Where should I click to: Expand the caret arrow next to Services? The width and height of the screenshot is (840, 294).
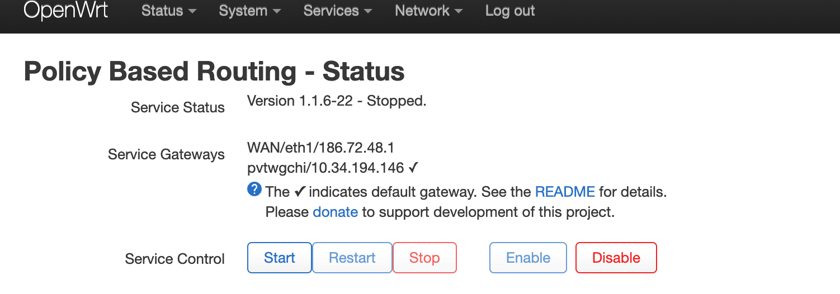click(368, 12)
